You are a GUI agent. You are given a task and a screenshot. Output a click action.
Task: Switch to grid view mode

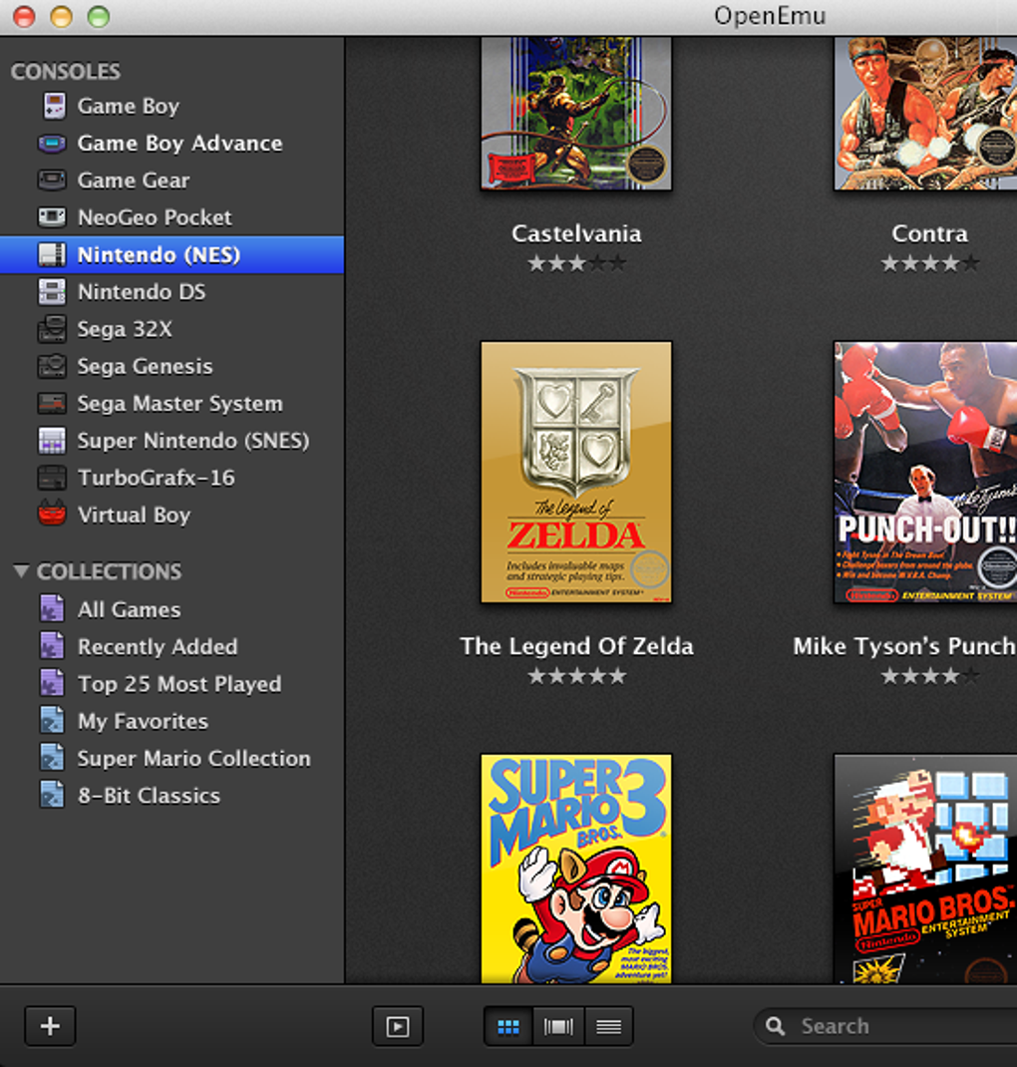508,1026
